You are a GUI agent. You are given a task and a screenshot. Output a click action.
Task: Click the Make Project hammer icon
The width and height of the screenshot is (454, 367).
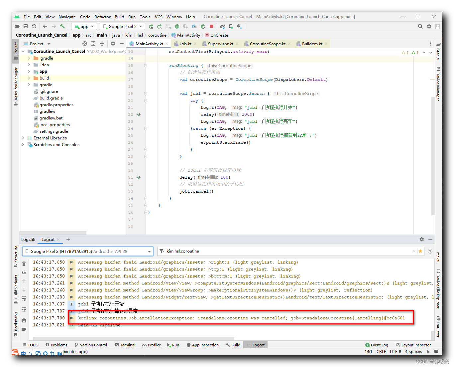tap(62, 26)
